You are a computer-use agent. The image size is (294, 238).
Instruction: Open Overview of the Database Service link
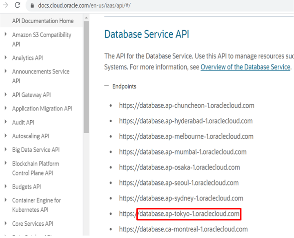[x=245, y=67]
